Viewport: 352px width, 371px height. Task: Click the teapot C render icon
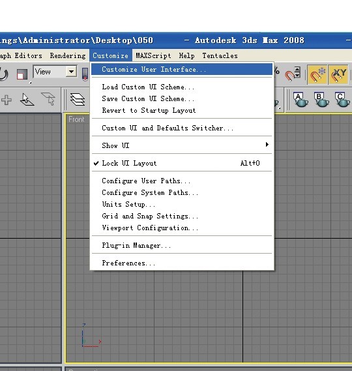pos(342,100)
